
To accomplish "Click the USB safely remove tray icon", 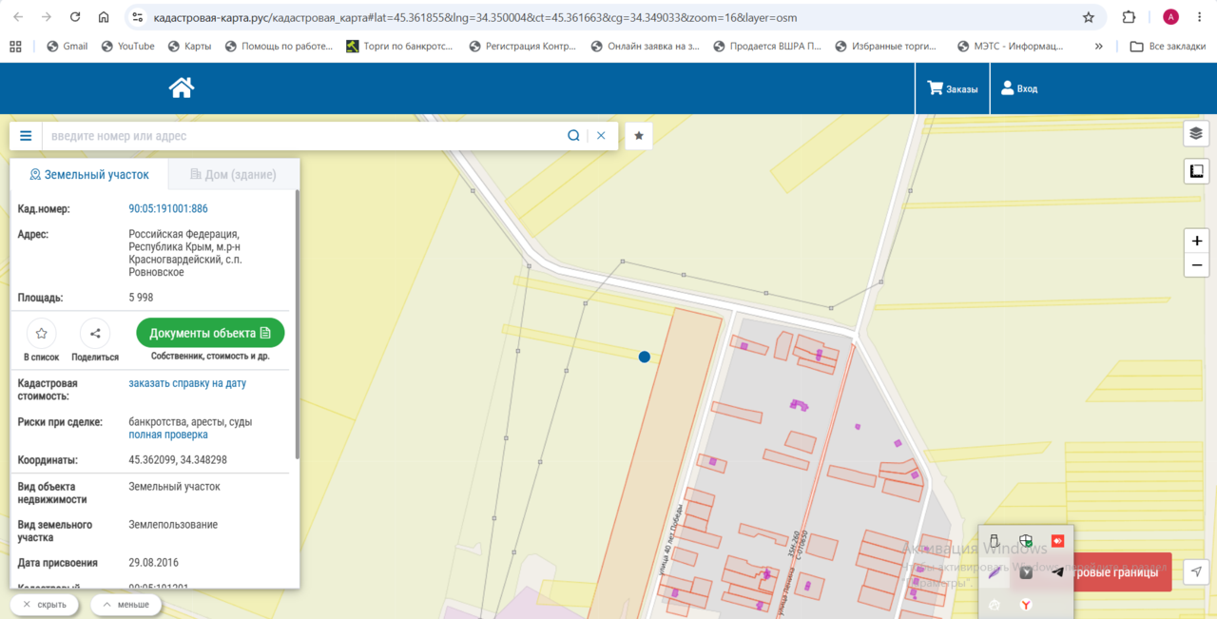I will pos(995,541).
